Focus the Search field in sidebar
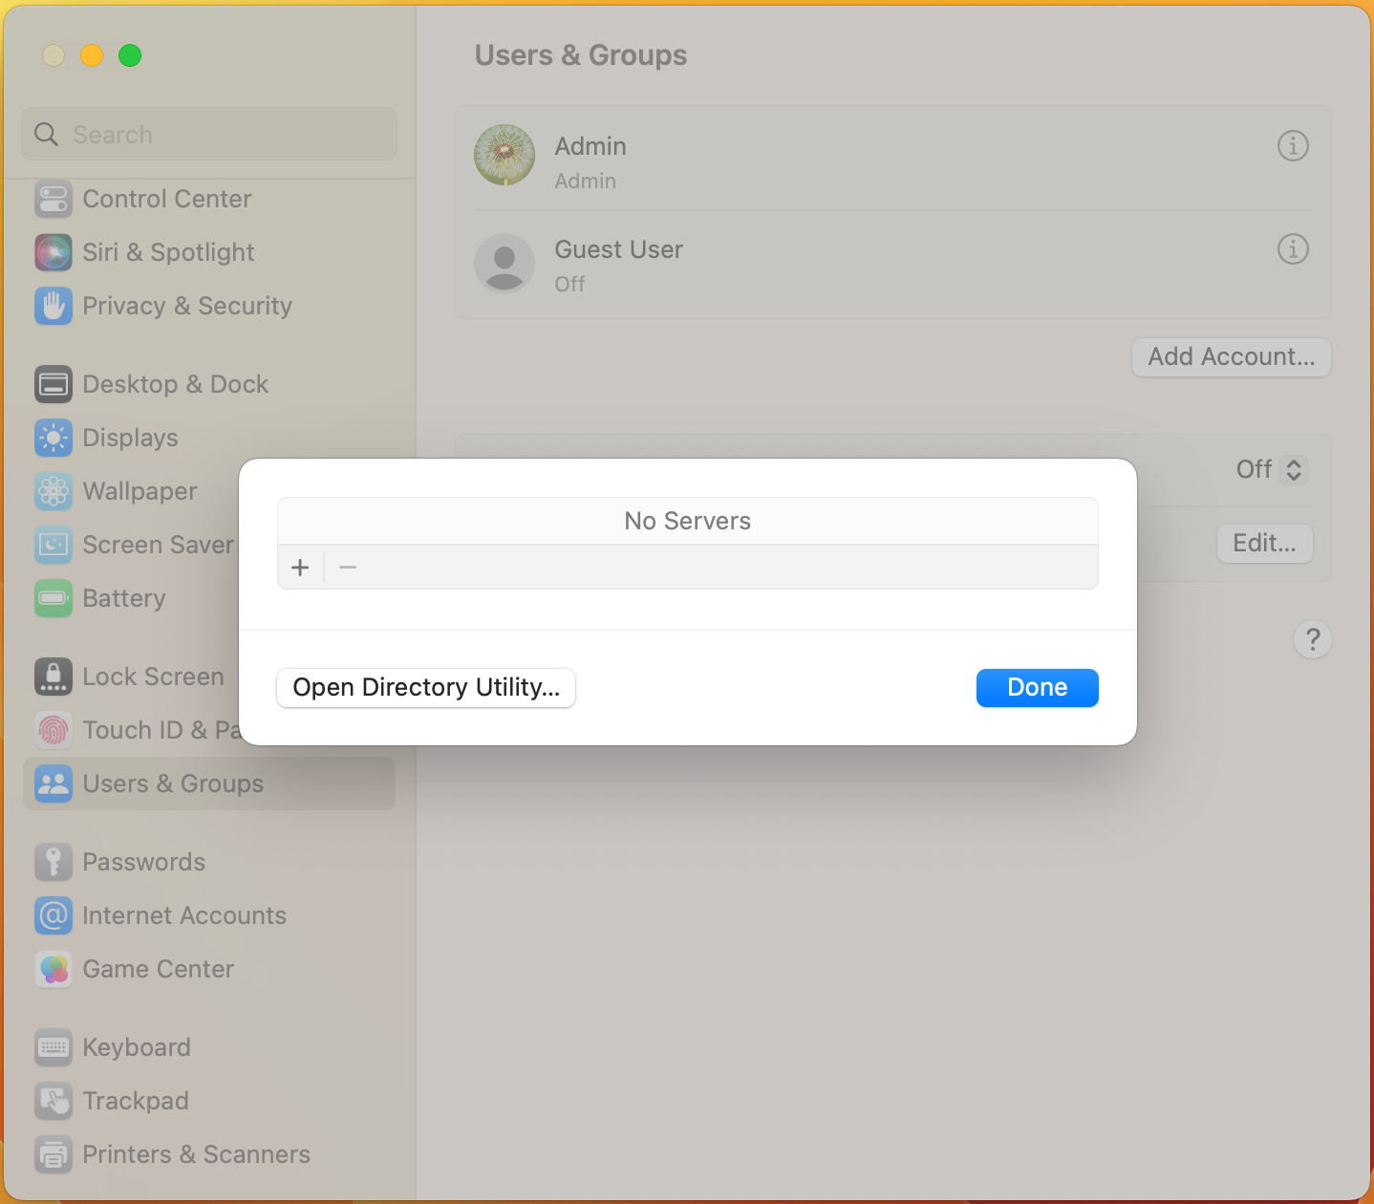 point(209,135)
